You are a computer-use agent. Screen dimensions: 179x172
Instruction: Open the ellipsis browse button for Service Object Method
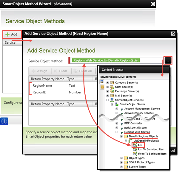pyautogui.click(x=168, y=60)
